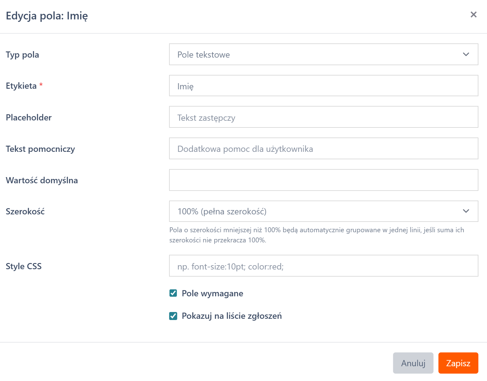
Task: Click the Typ pola label
Action: pyautogui.click(x=23, y=55)
